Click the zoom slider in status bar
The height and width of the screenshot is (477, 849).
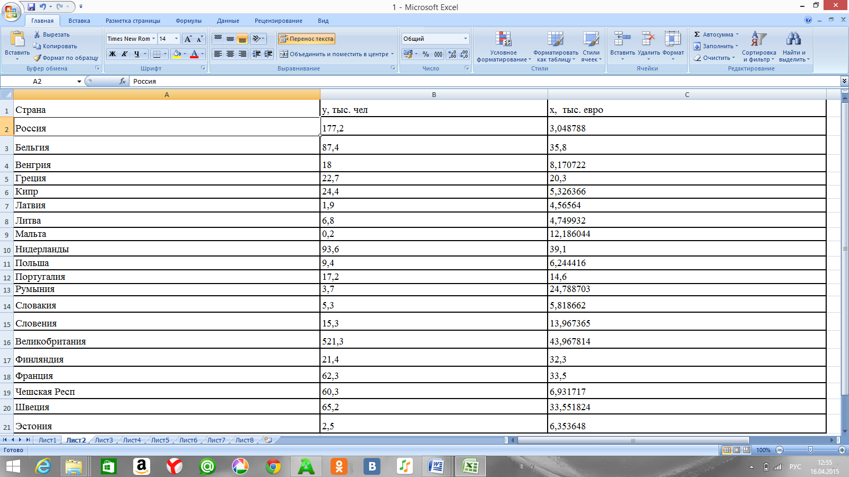[x=810, y=450]
